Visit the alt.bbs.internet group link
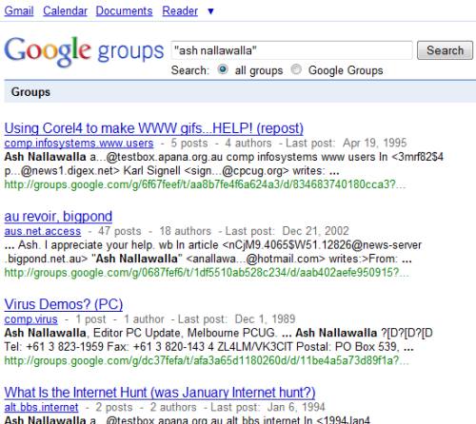Image resolution: width=476 pixels, height=424 pixels. (41, 407)
